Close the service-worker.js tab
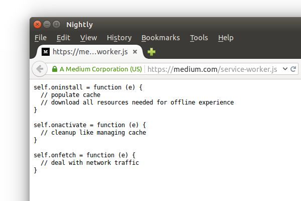 point(135,52)
